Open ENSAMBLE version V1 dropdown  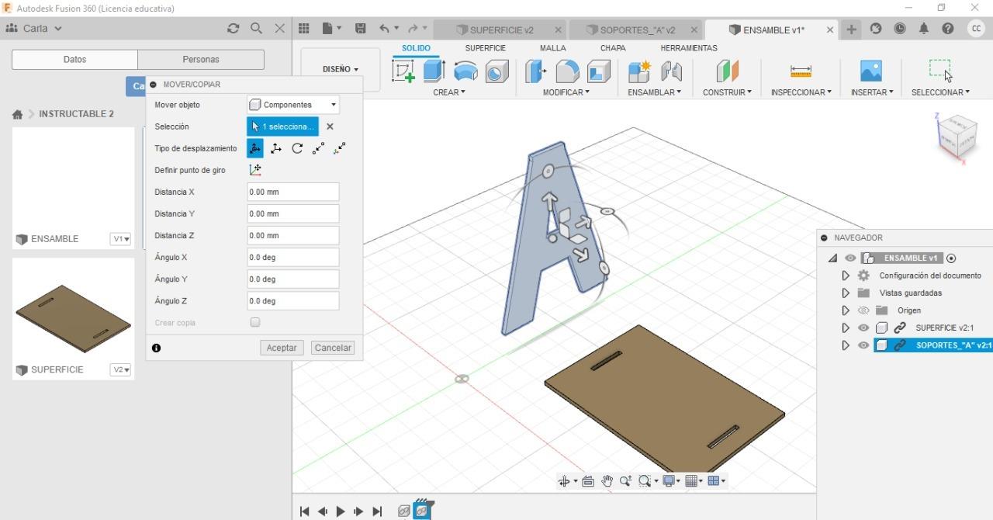[120, 239]
